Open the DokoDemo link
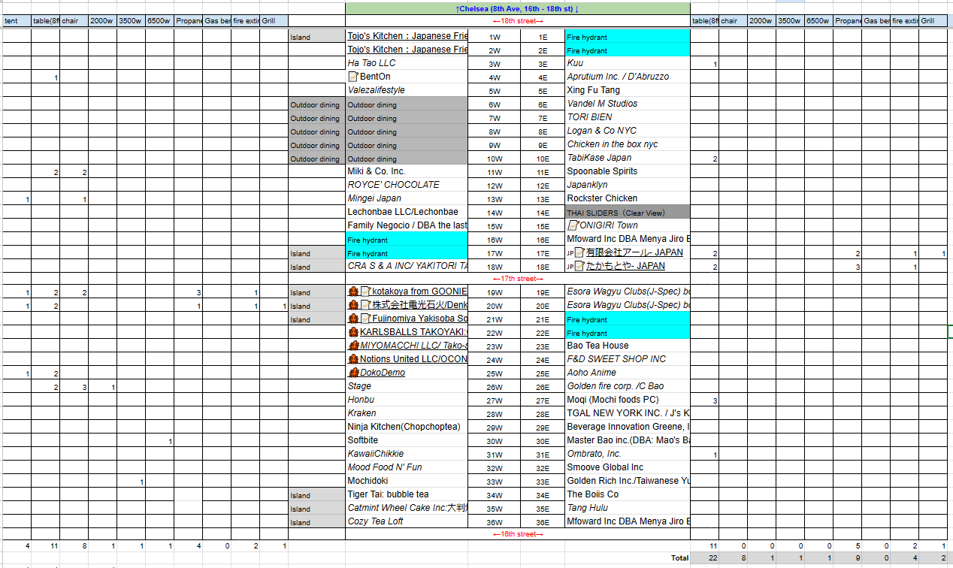The width and height of the screenshot is (953, 568). pyautogui.click(x=382, y=373)
